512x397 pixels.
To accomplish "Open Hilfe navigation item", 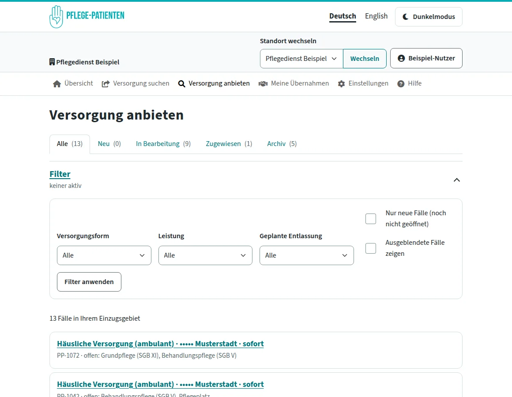I will click(409, 83).
